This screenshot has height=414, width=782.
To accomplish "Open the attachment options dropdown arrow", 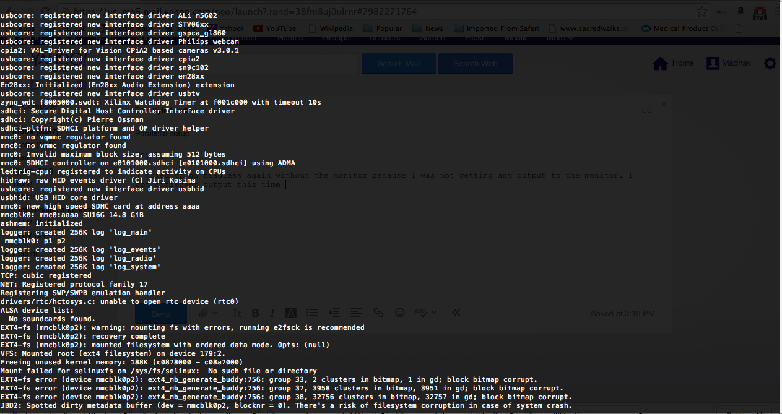I will click(215, 313).
